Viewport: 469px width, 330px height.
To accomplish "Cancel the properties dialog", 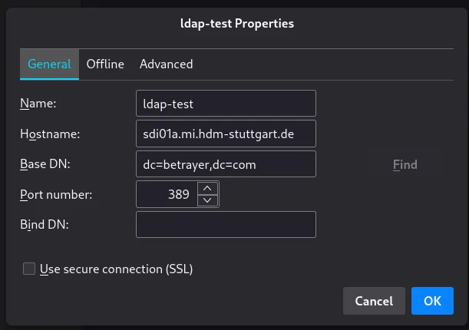I will [374, 301].
